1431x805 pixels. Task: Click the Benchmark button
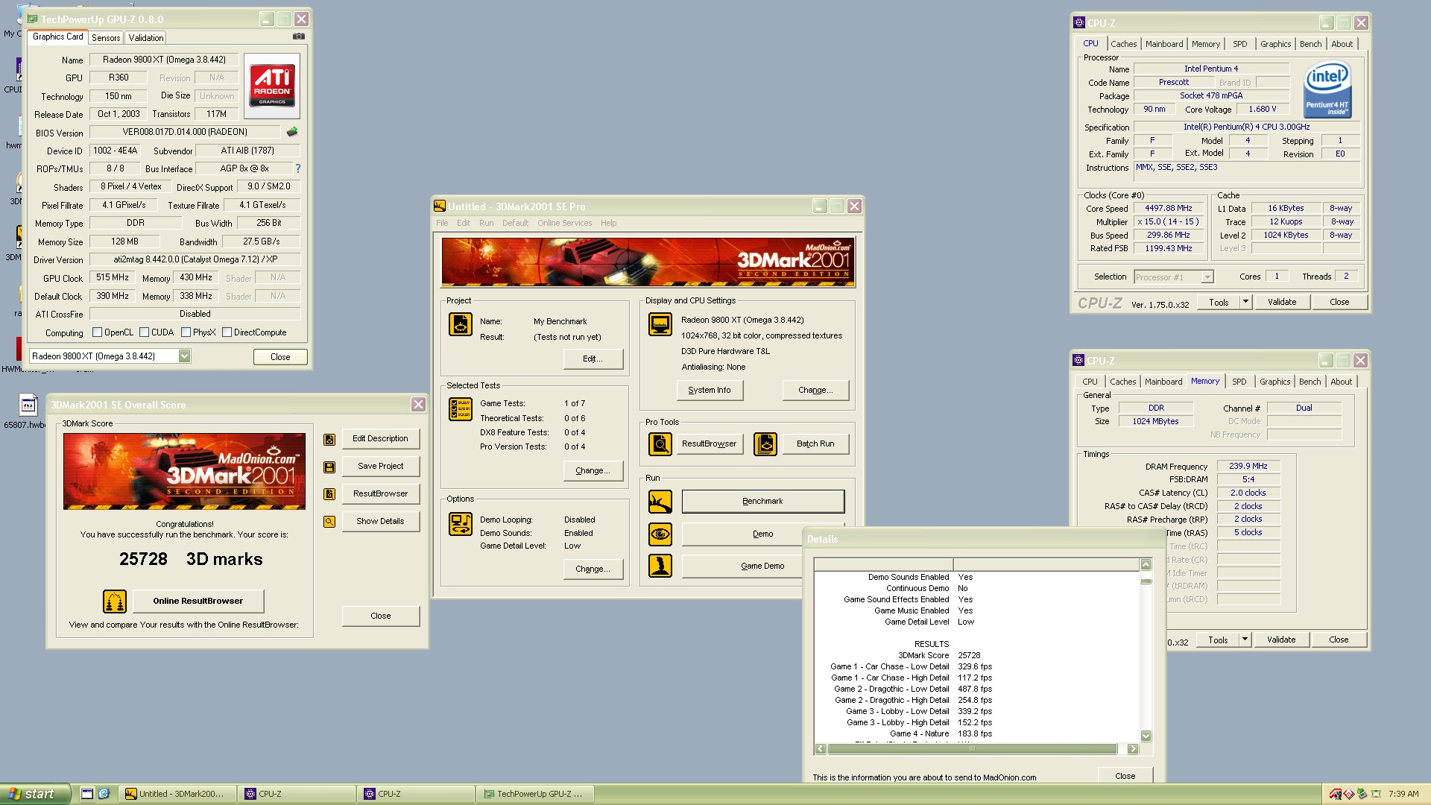click(762, 502)
